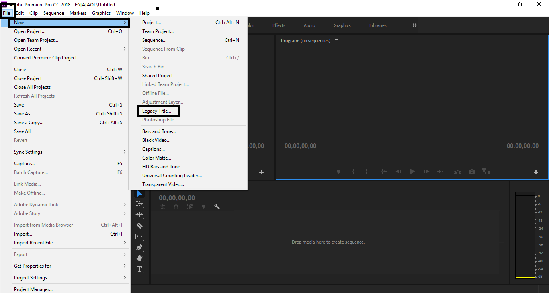
Task: Export frame with the camera icon
Action: click(472, 172)
